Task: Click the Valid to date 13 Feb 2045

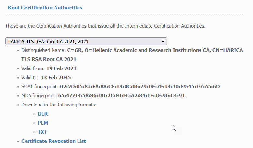Action: (x=56, y=78)
